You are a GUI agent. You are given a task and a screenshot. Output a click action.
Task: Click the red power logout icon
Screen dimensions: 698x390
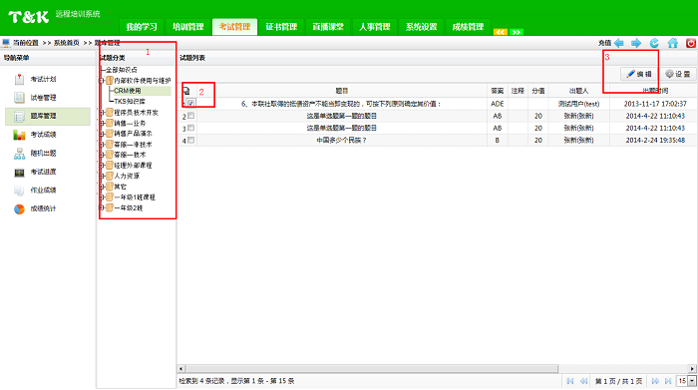click(x=691, y=43)
